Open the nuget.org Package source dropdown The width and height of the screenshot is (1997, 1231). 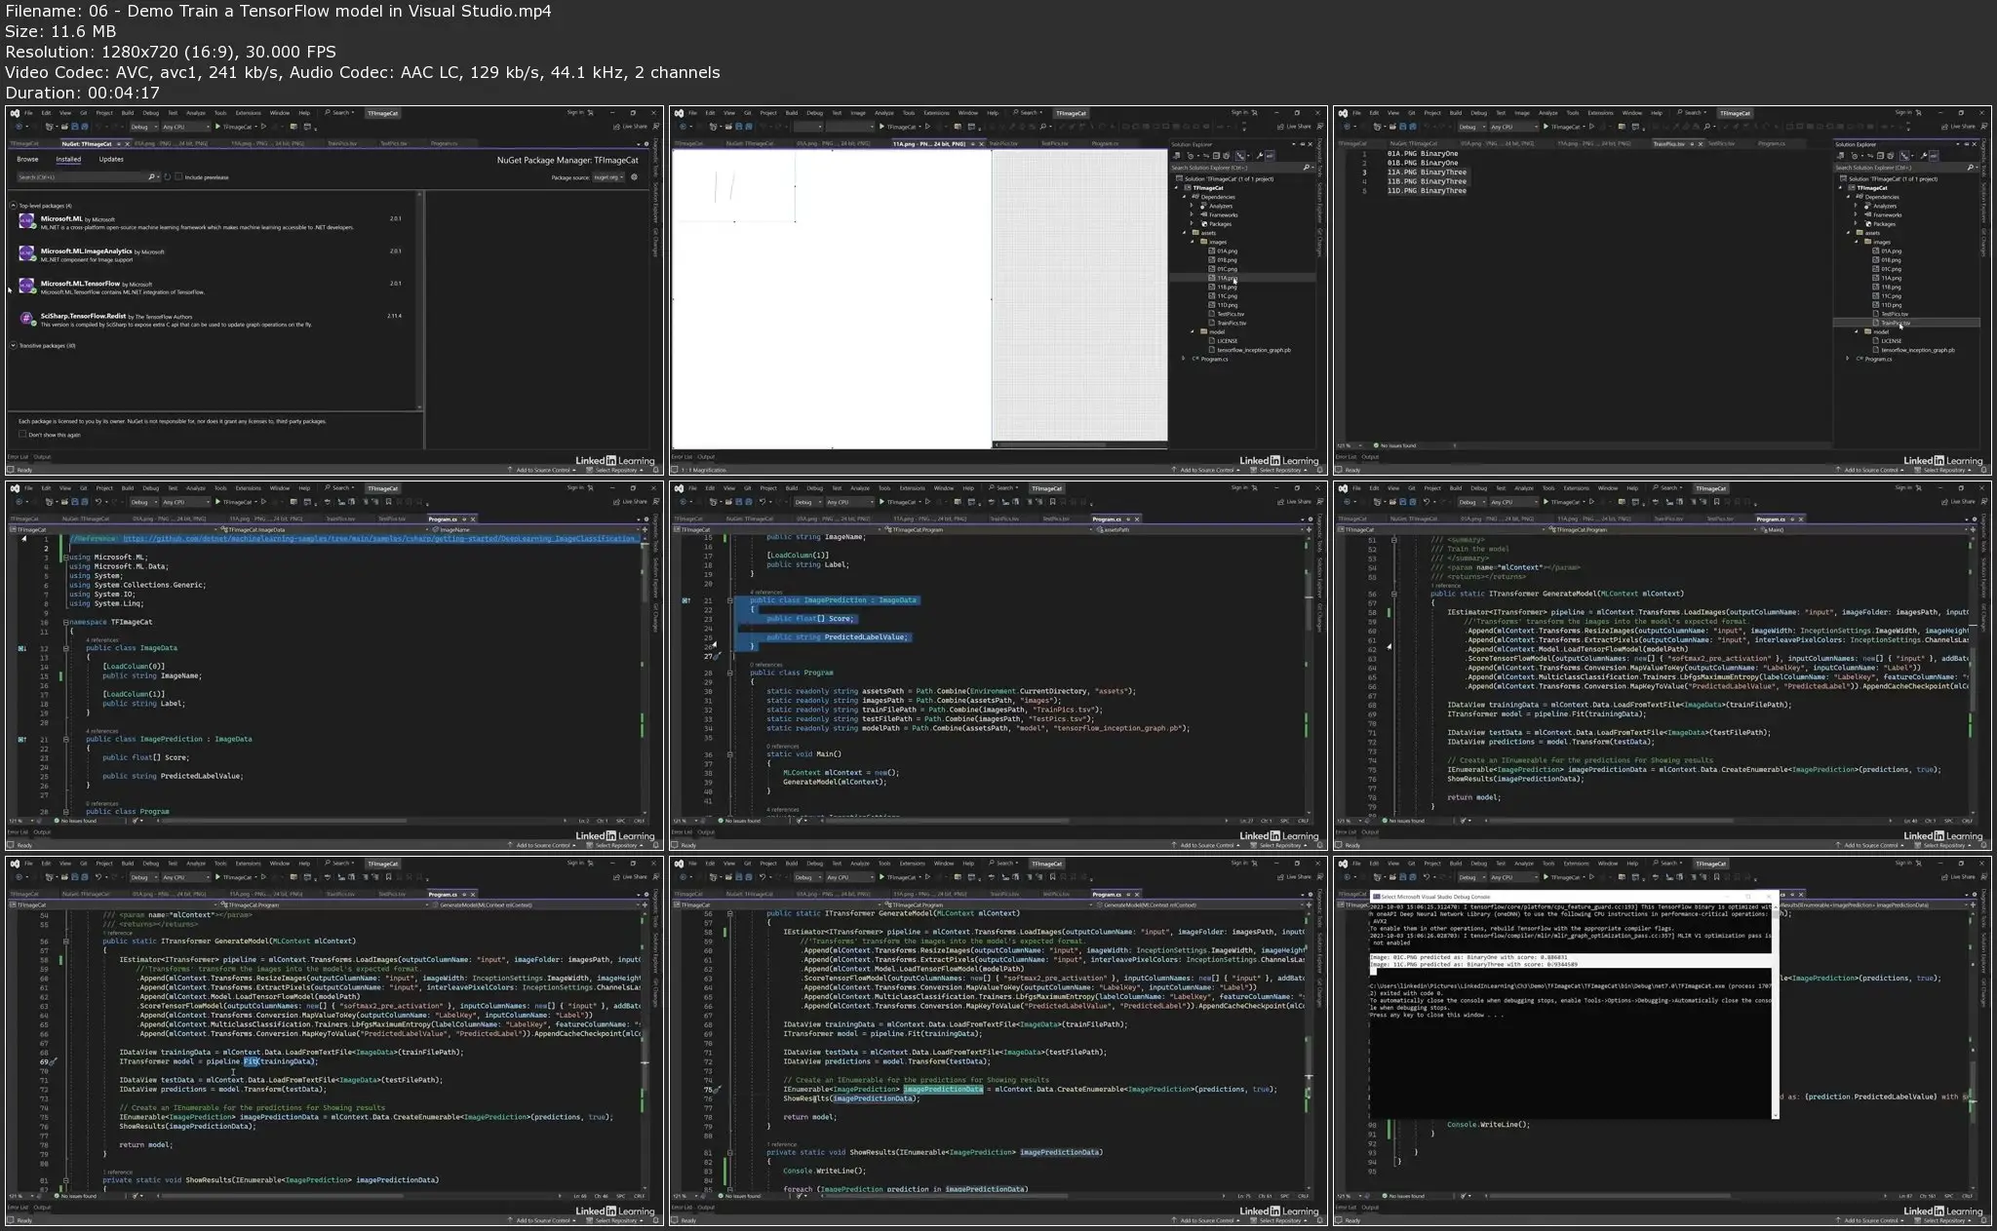click(608, 177)
